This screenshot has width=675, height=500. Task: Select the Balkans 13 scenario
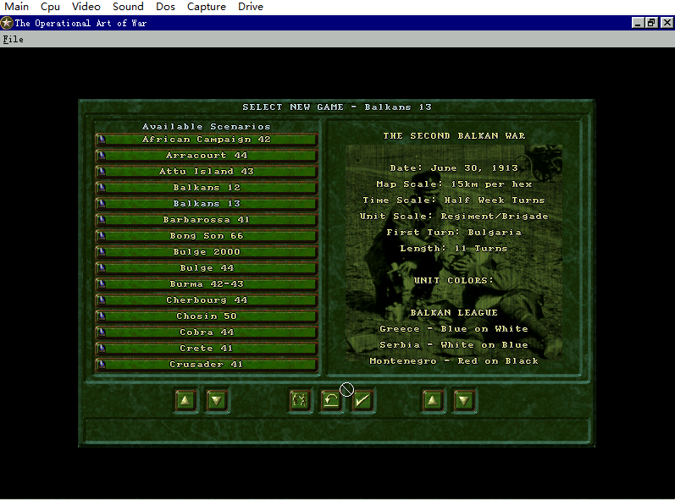207,203
